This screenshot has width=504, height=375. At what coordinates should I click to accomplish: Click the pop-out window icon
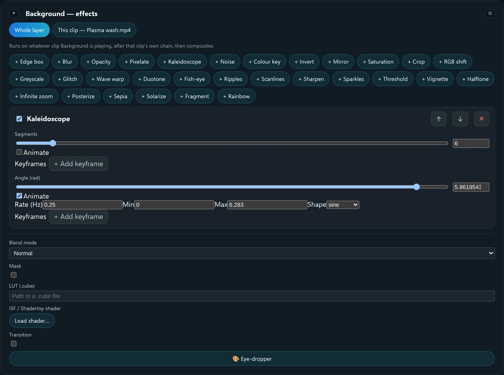490,13
